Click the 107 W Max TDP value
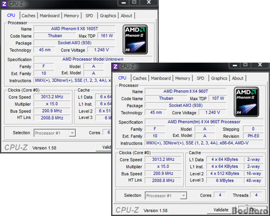The image size is (270, 216). pyautogui.click(x=218, y=99)
